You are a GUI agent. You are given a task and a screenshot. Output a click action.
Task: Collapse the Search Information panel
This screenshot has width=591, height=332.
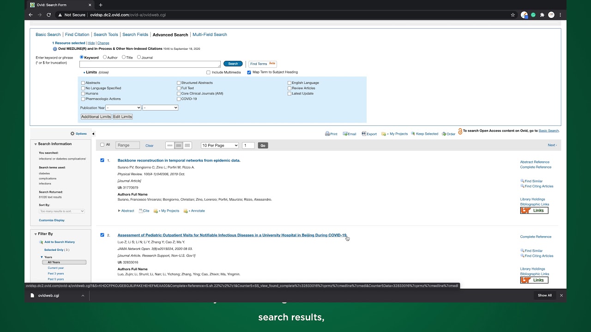36,144
